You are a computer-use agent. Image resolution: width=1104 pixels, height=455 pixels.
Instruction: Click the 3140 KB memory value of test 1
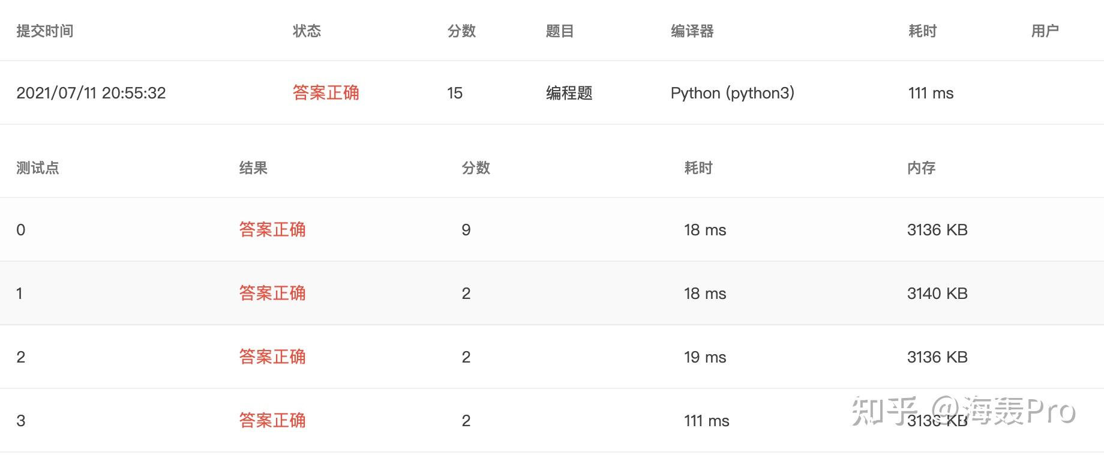pyautogui.click(x=937, y=294)
